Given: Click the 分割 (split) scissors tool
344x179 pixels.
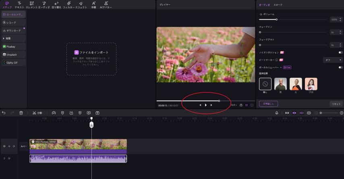Looking at the screenshot, I should [x=37, y=113].
